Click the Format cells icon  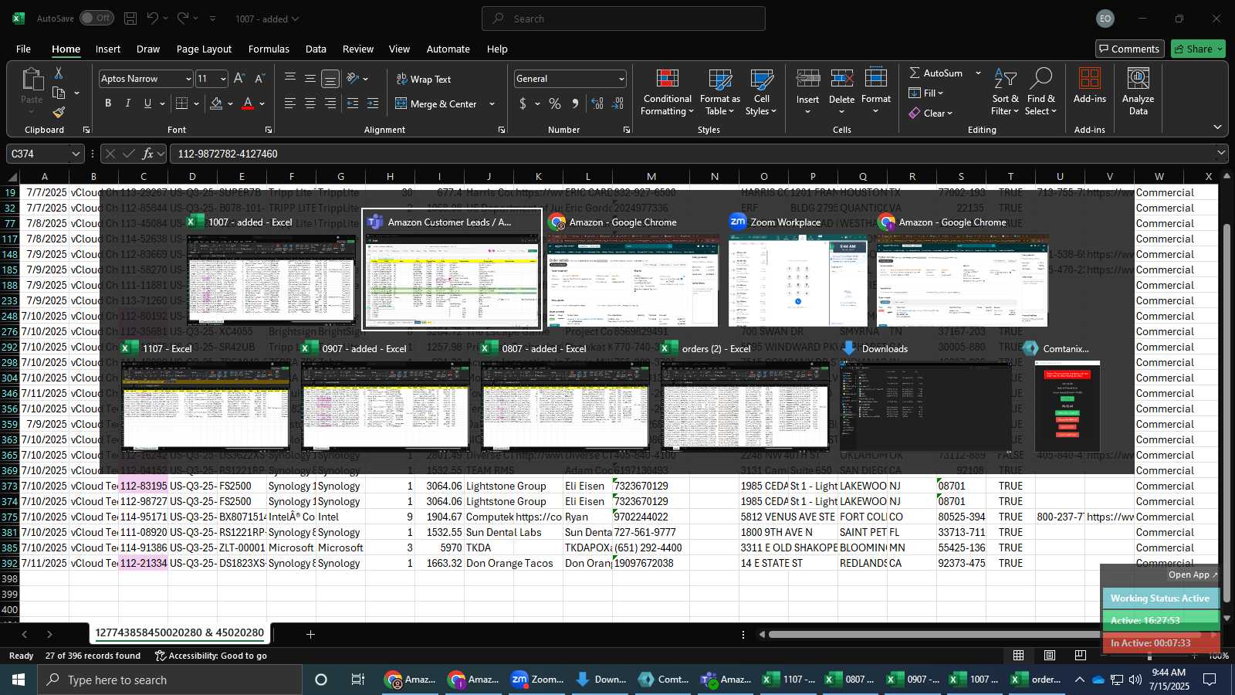876,79
